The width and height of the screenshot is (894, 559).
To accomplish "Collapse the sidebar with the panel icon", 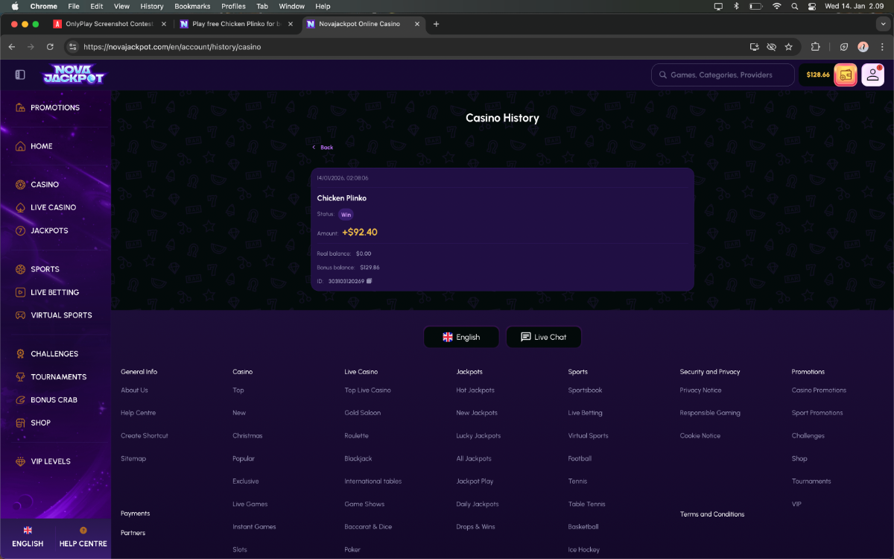I will point(20,75).
